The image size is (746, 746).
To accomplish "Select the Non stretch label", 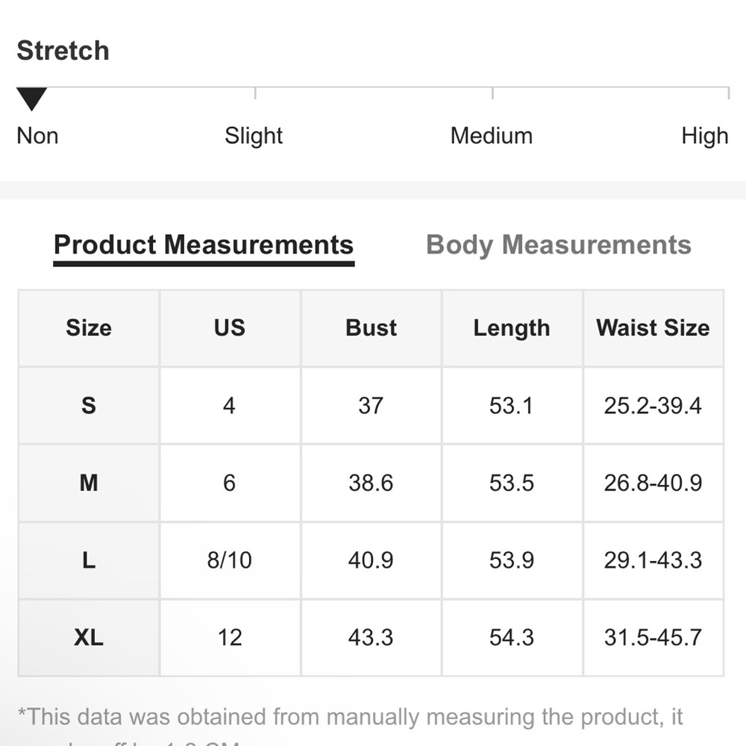I will point(37,136).
